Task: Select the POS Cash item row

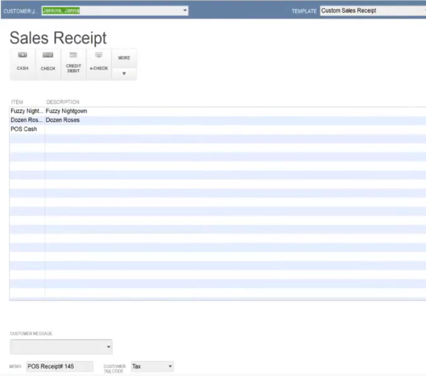Action: pyautogui.click(x=218, y=129)
